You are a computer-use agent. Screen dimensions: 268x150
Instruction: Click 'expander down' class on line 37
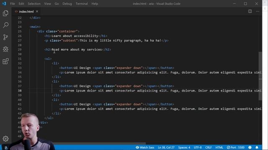129,86
